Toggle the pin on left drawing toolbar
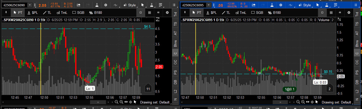The height and width of the screenshot is (109, 362). coord(6,13)
